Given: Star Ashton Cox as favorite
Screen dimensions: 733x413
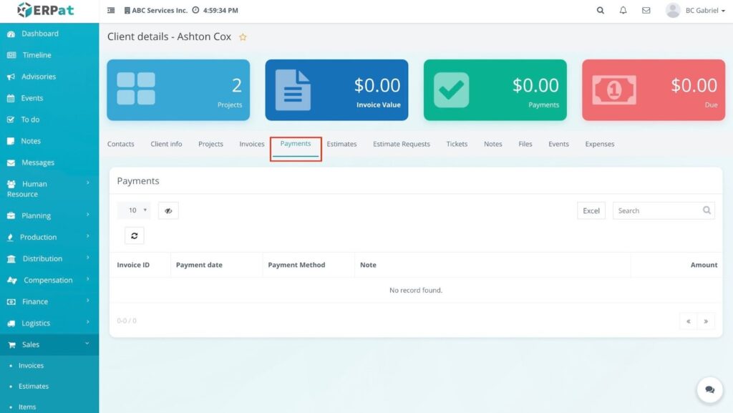Looking at the screenshot, I should [x=243, y=37].
